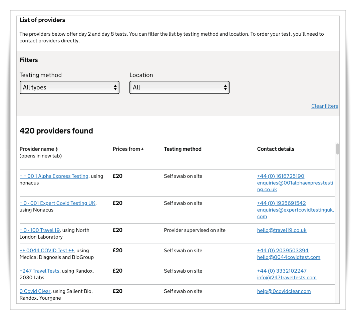Click 'Provider supervised on site' cell
This screenshot has height=320, width=356.
[195, 230]
